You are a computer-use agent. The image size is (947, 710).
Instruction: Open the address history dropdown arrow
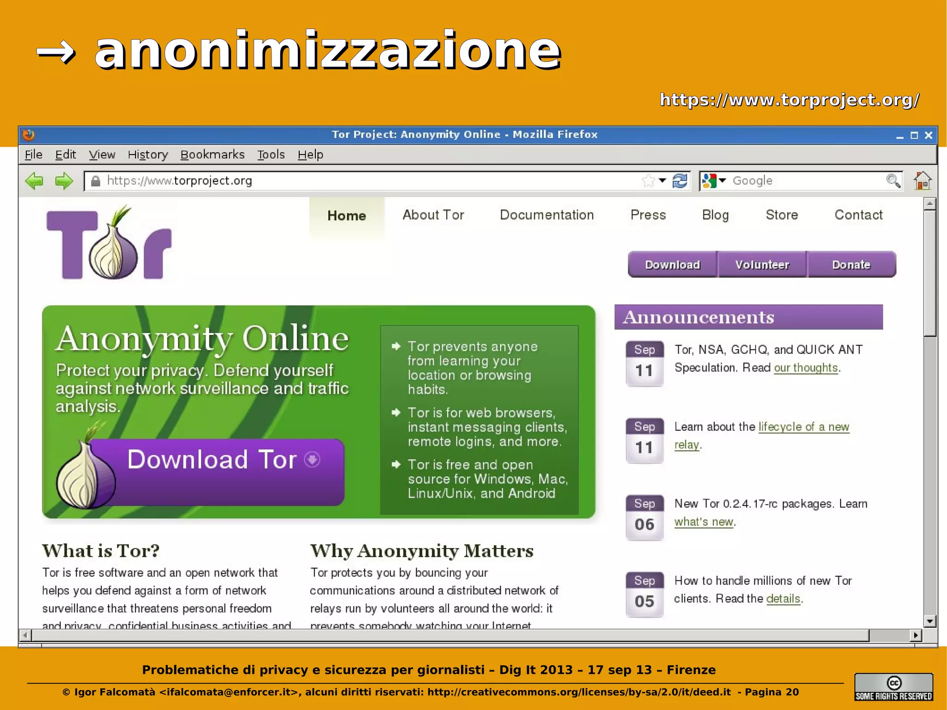(x=663, y=180)
